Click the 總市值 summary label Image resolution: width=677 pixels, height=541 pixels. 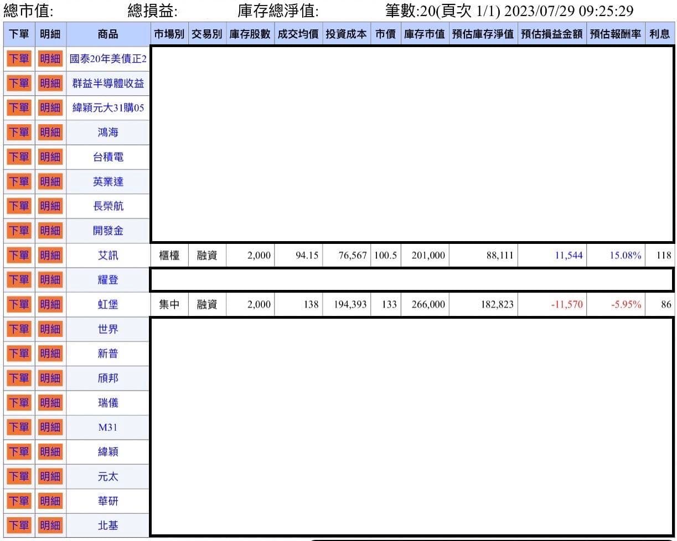tap(28, 11)
